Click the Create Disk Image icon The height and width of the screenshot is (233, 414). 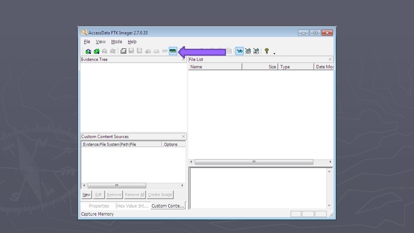pyautogui.click(x=123, y=51)
